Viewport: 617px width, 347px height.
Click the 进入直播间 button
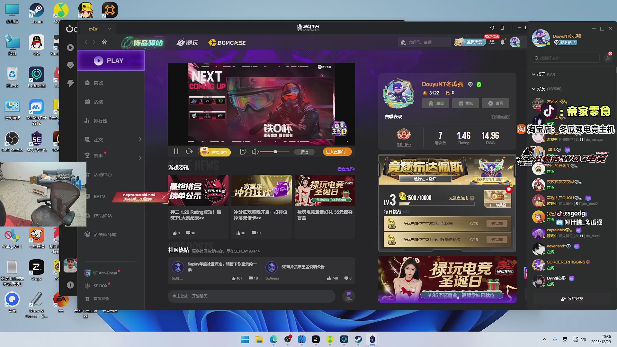337,152
